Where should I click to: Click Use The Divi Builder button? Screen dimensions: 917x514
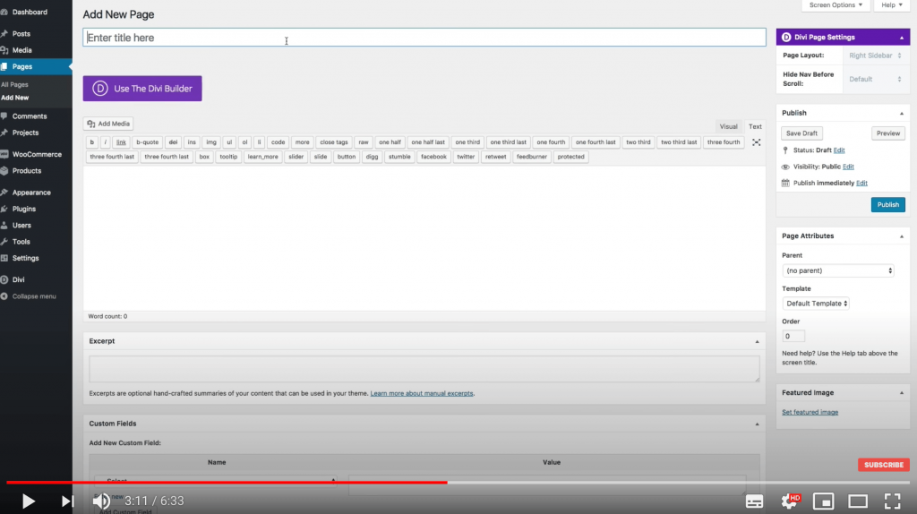[142, 89]
